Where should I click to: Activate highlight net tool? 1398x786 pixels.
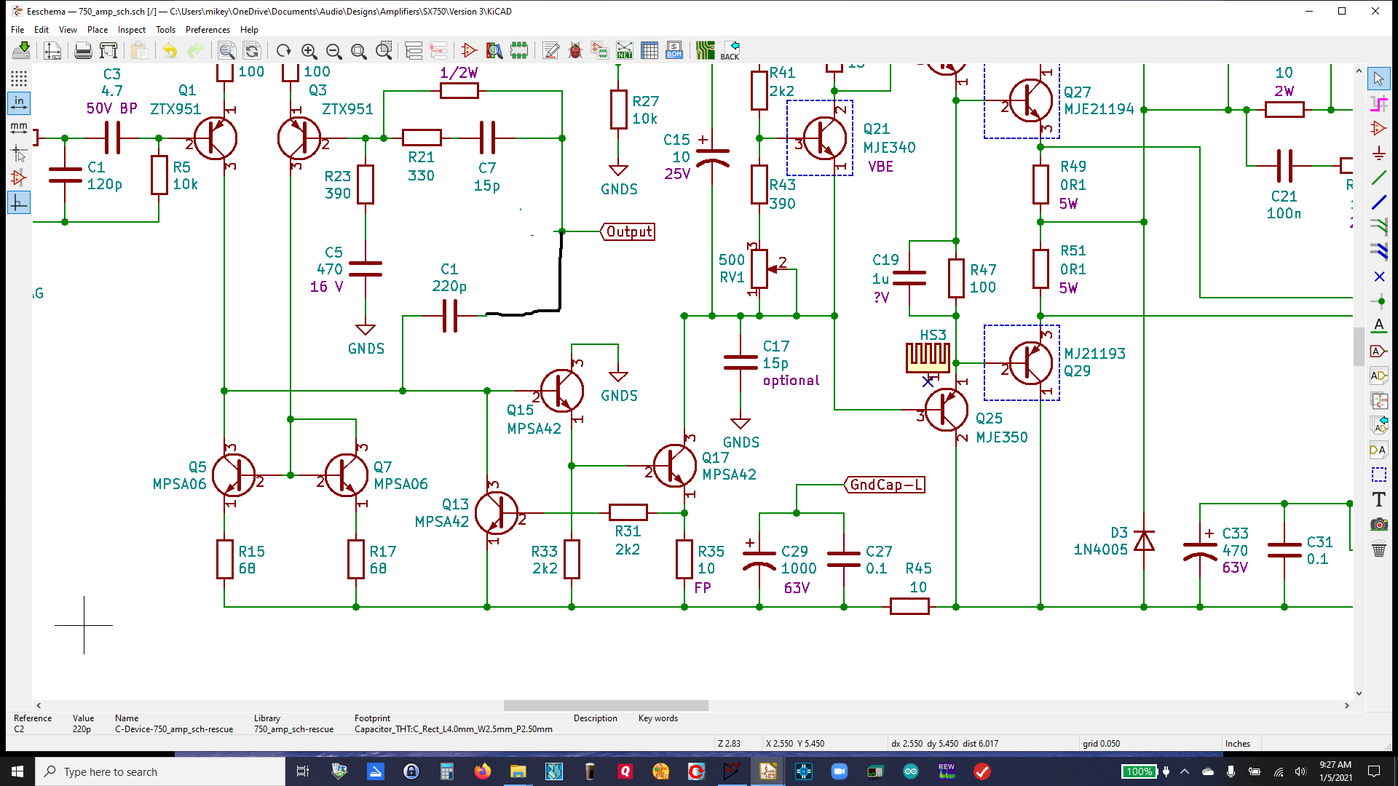(x=1378, y=103)
